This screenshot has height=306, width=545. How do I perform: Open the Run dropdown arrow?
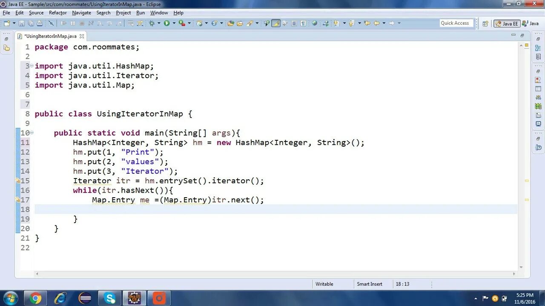[x=174, y=23]
